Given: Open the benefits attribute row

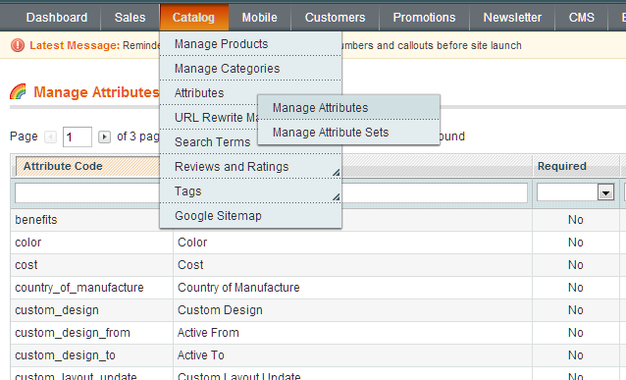Looking at the screenshot, I should (36, 220).
